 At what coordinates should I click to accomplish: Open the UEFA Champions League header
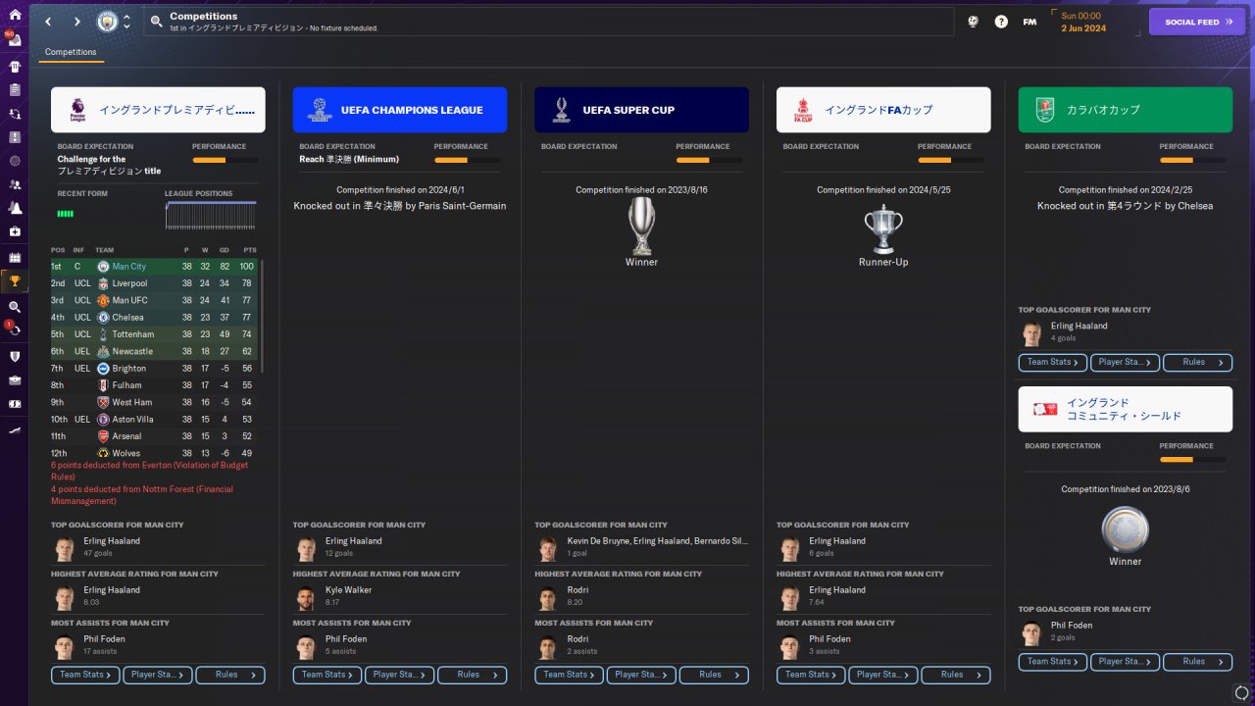click(400, 110)
